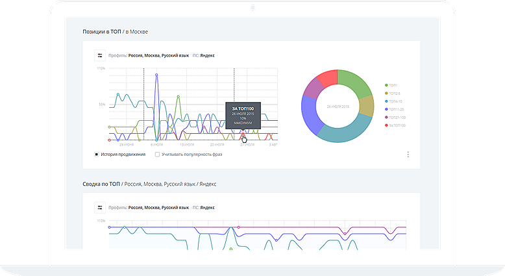Toggle ТОП21-100 series in donut legend
505x276 pixels.
coord(395,118)
